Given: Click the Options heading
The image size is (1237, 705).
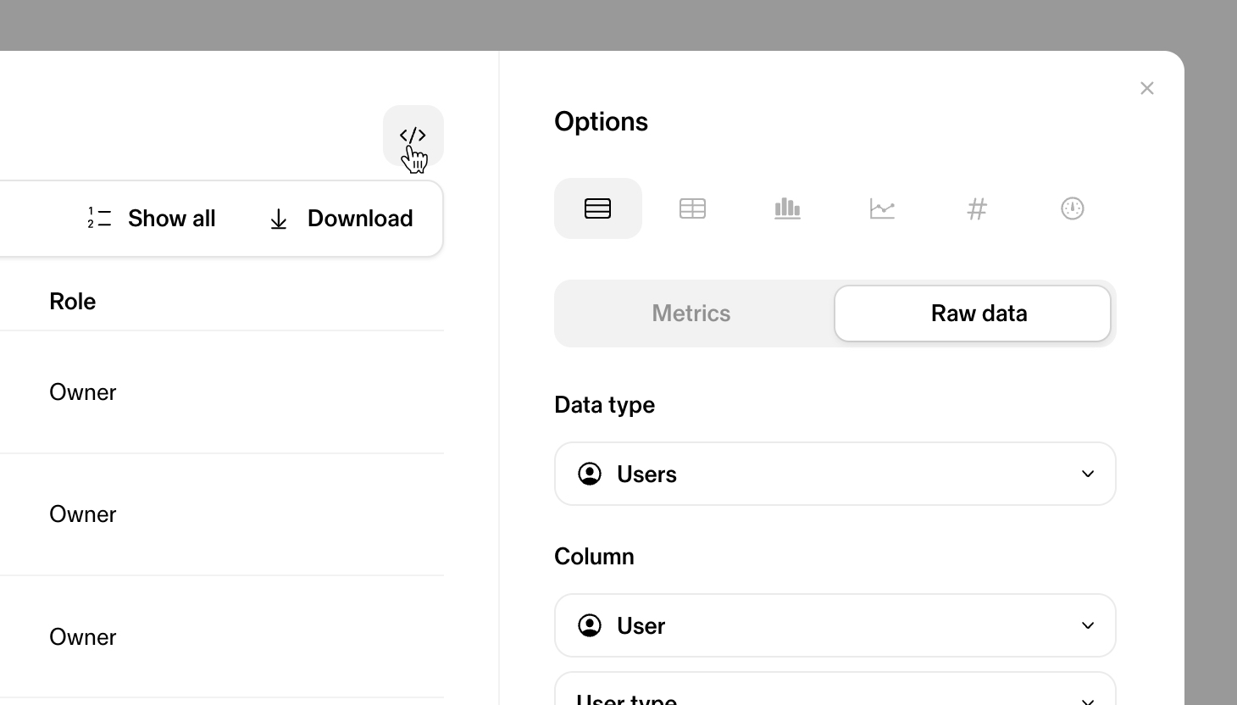Looking at the screenshot, I should click(602, 122).
